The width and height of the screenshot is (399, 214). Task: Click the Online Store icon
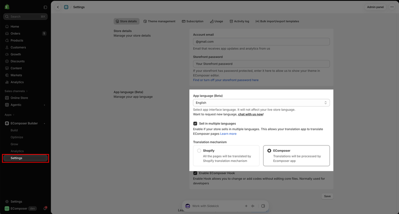pos(7,98)
